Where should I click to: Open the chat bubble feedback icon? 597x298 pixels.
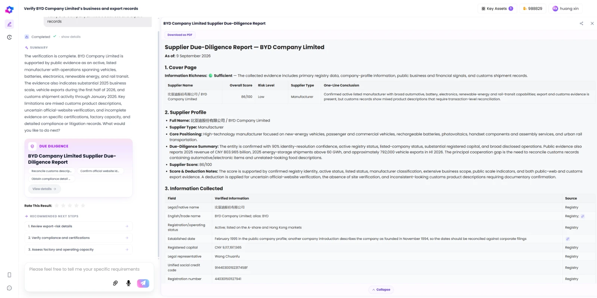(9, 288)
